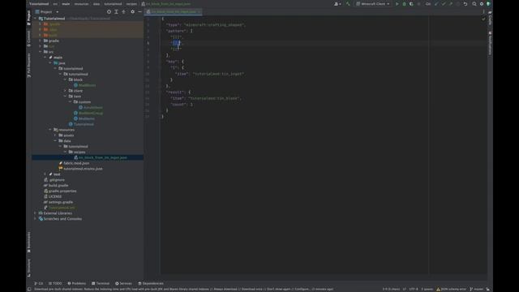Viewport: 519px width, 292px height.
Task: Open the Structure tool window
Action: [x=29, y=268]
